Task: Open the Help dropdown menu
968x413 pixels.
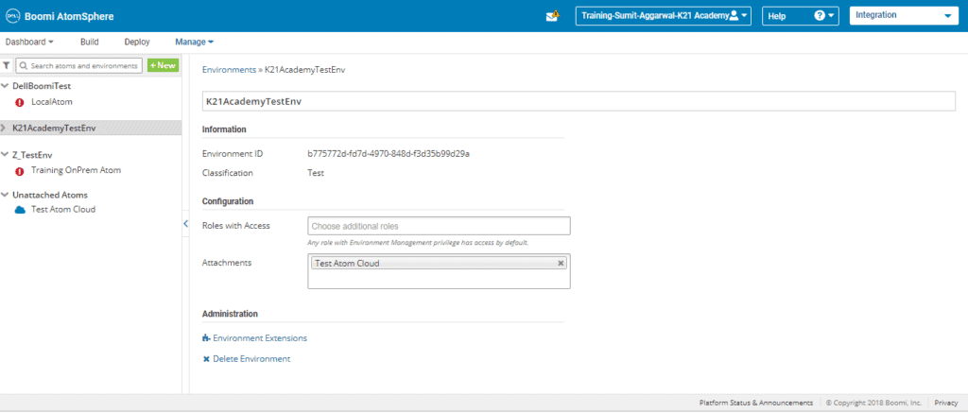Action: pyautogui.click(x=800, y=16)
